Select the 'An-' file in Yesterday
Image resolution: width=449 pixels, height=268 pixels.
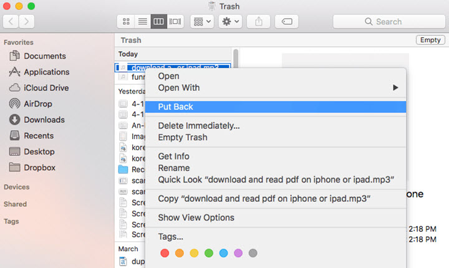click(132, 125)
